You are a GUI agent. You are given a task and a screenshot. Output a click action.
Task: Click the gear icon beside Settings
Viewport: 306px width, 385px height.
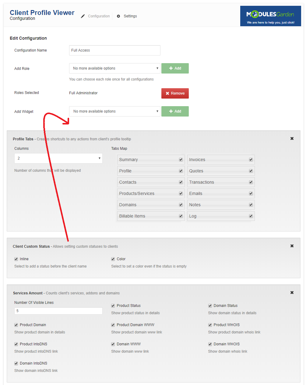(x=118, y=16)
